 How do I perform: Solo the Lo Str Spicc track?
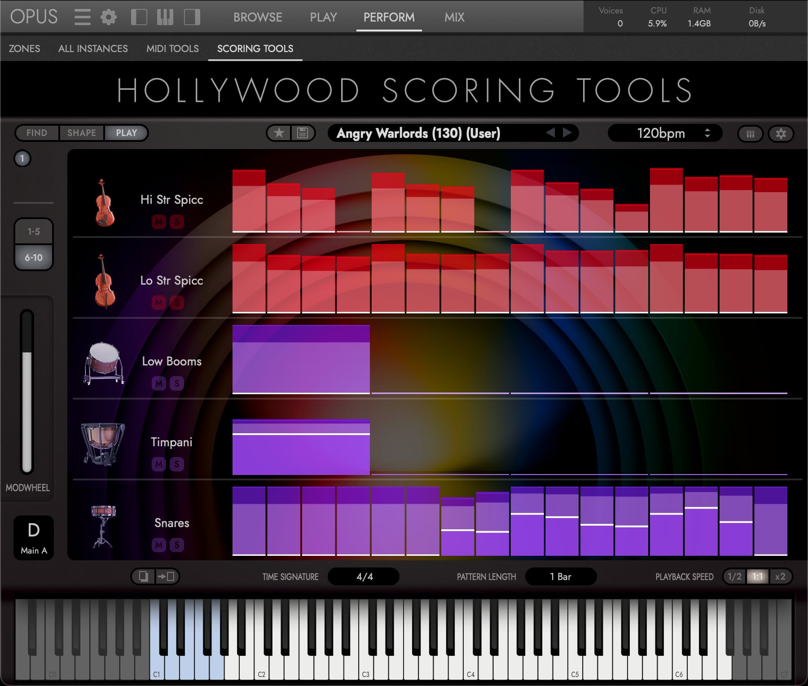tap(177, 302)
